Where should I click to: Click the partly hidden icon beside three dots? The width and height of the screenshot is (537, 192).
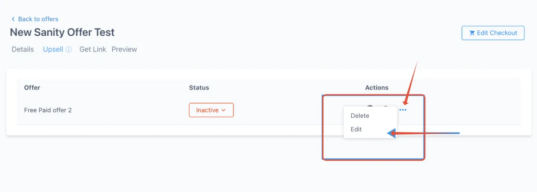pos(386,107)
